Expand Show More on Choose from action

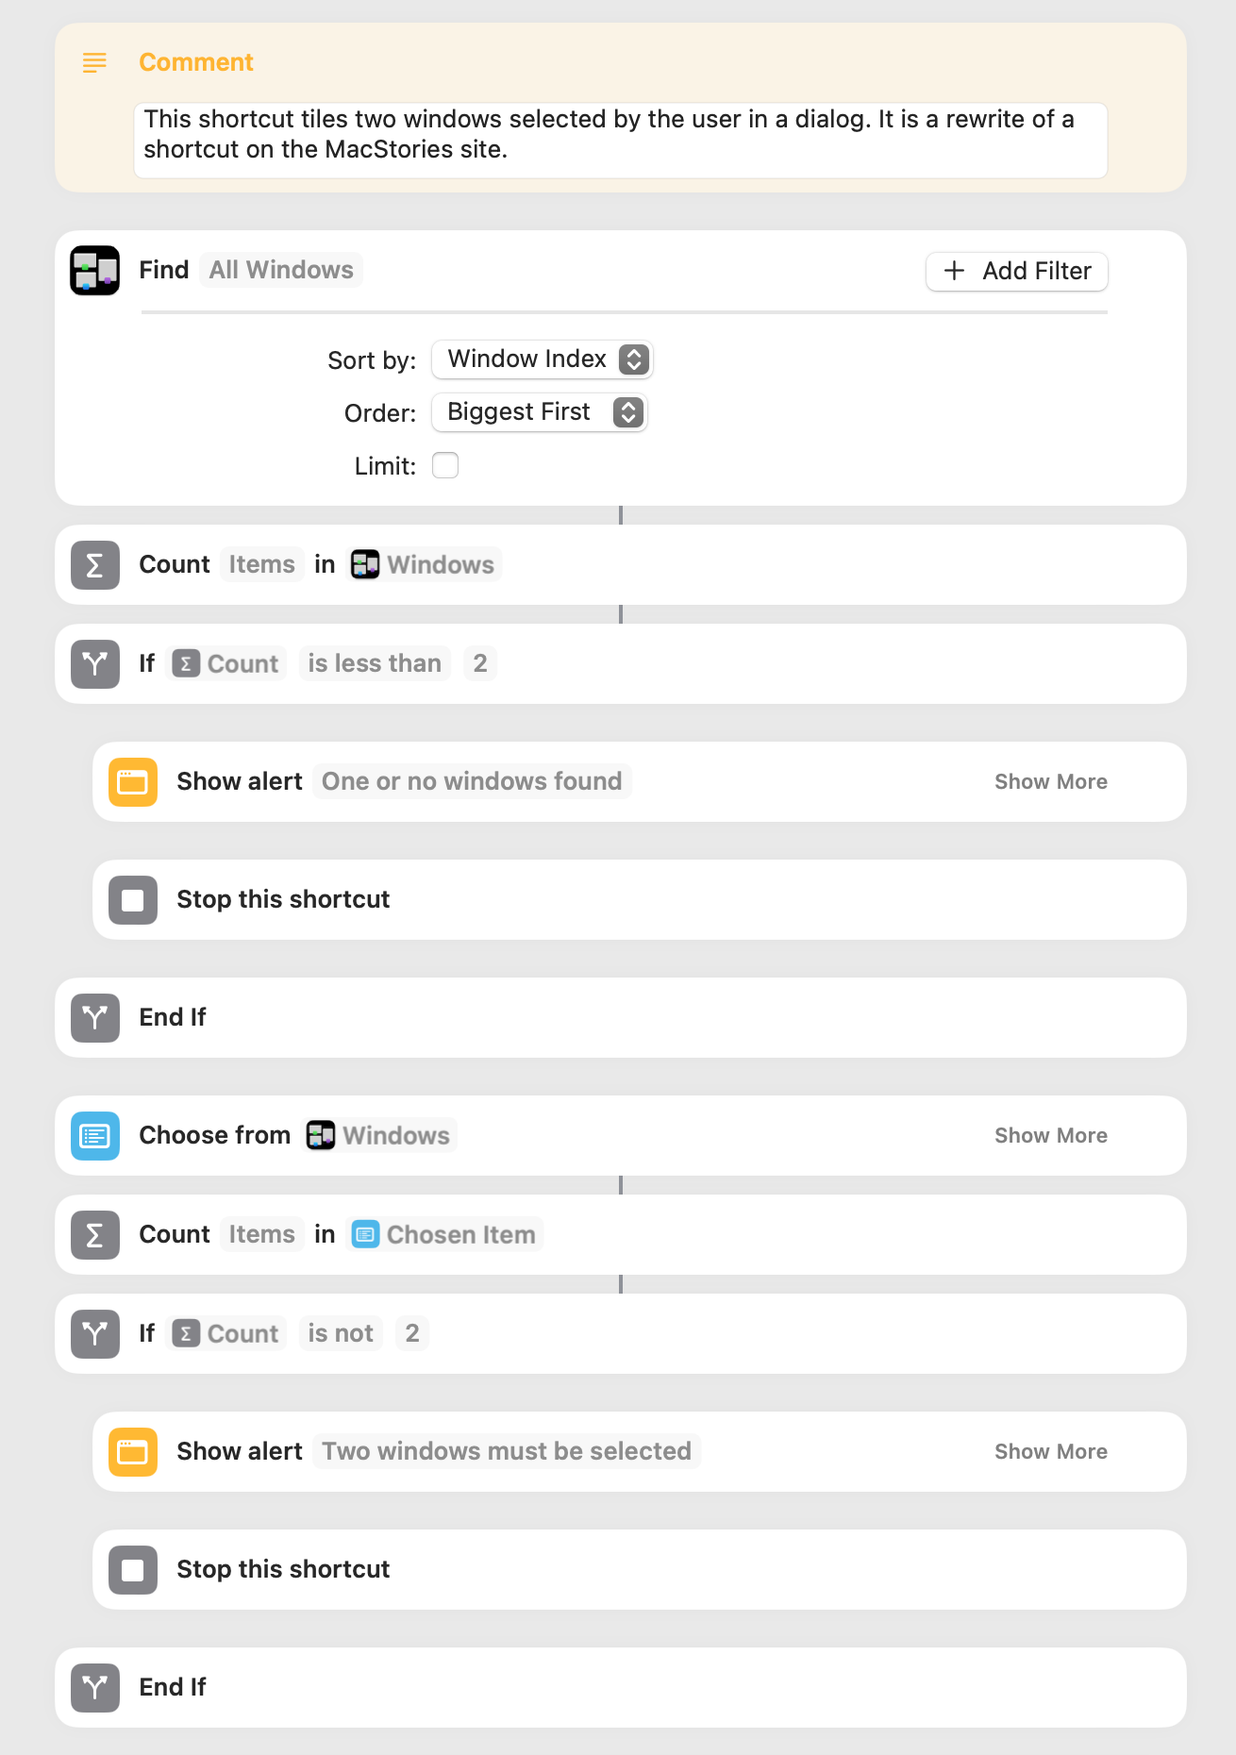[1050, 1135]
